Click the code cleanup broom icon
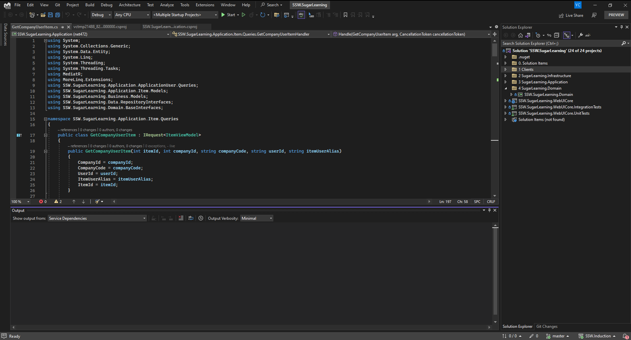 [x=98, y=201]
